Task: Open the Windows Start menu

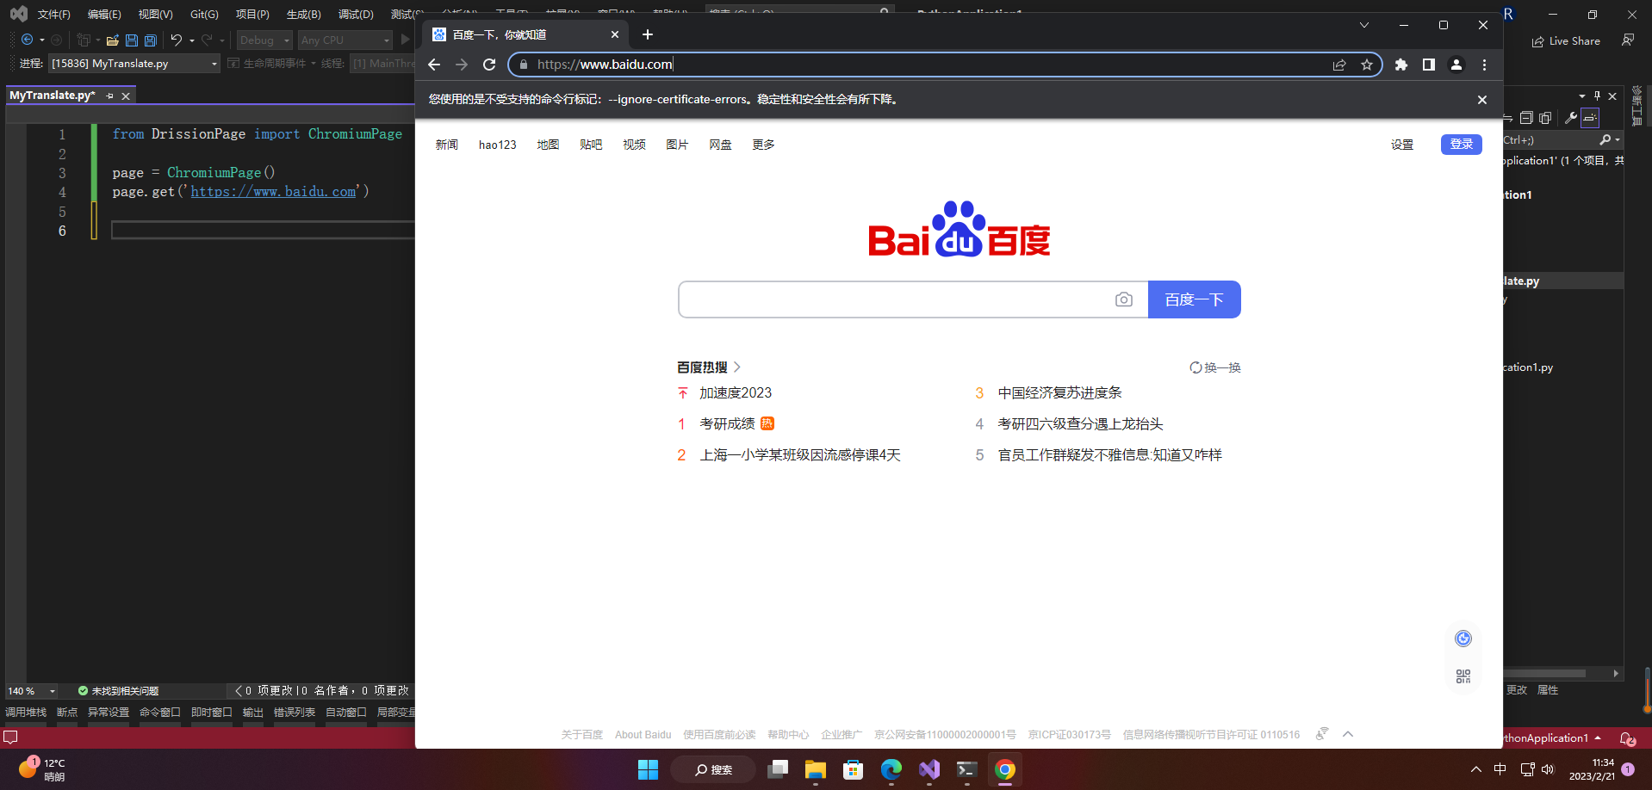Action: click(648, 769)
